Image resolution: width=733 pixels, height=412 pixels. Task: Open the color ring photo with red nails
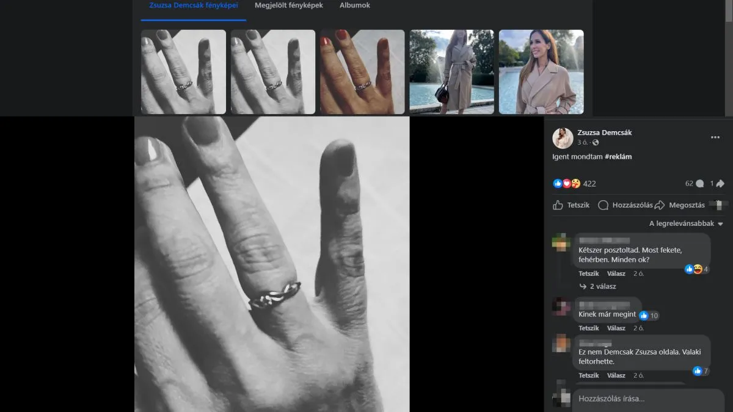(x=362, y=72)
